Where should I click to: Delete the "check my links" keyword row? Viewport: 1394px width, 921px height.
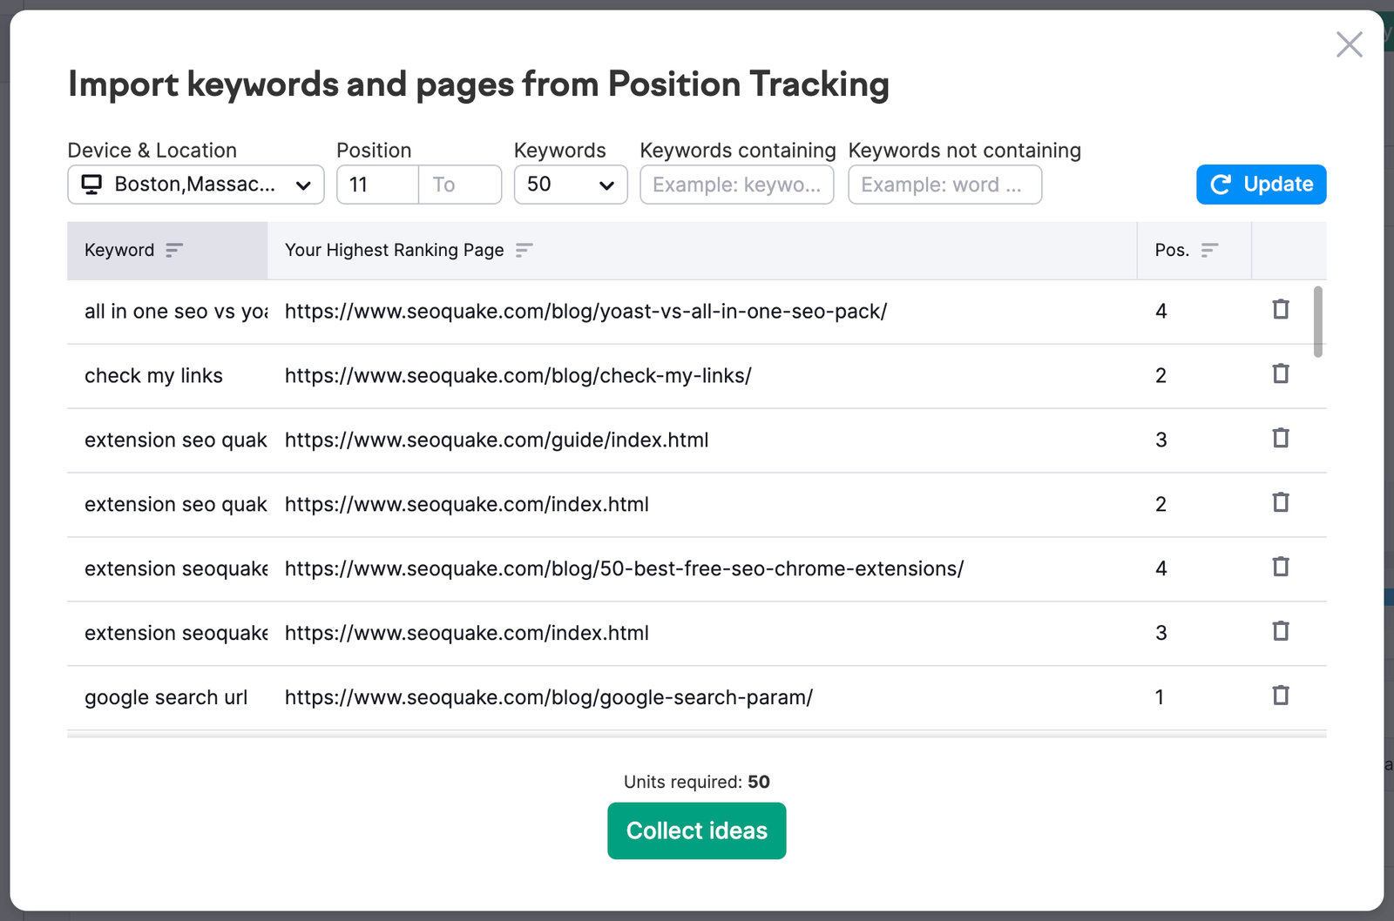tap(1280, 373)
